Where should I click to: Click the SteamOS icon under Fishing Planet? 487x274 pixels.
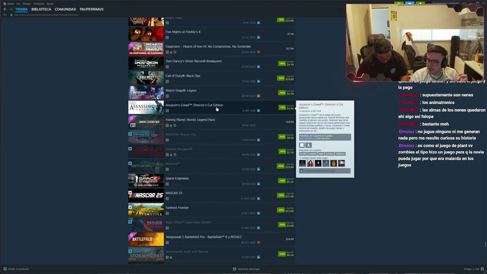point(175,126)
